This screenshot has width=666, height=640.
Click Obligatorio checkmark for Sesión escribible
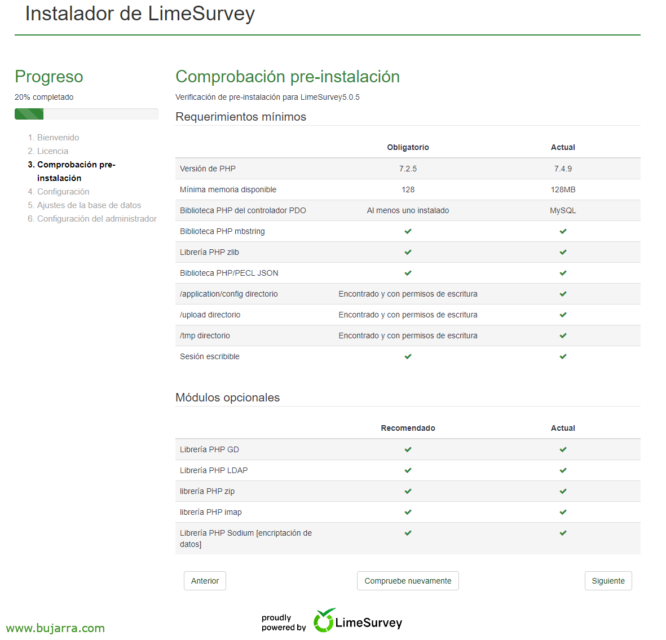click(x=408, y=356)
